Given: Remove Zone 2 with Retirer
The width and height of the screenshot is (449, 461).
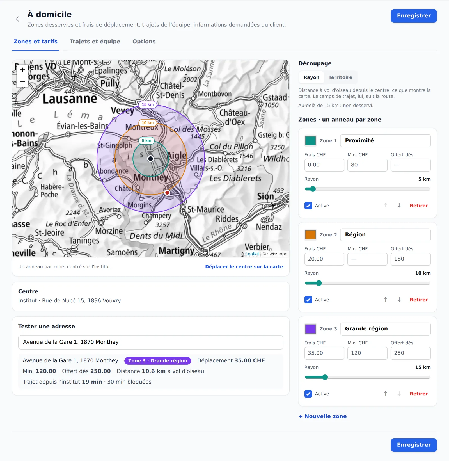Looking at the screenshot, I should [419, 300].
